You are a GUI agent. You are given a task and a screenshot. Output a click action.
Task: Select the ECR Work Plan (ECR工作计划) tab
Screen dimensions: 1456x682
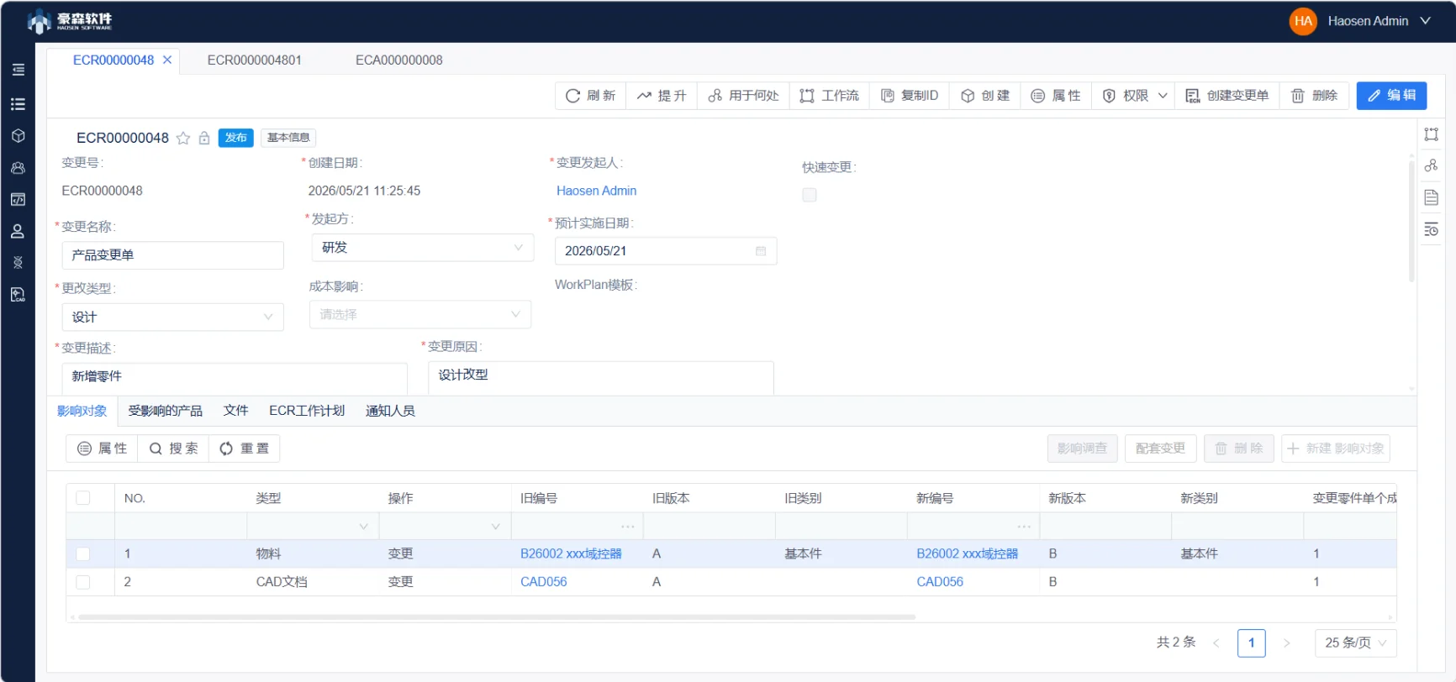(x=307, y=411)
